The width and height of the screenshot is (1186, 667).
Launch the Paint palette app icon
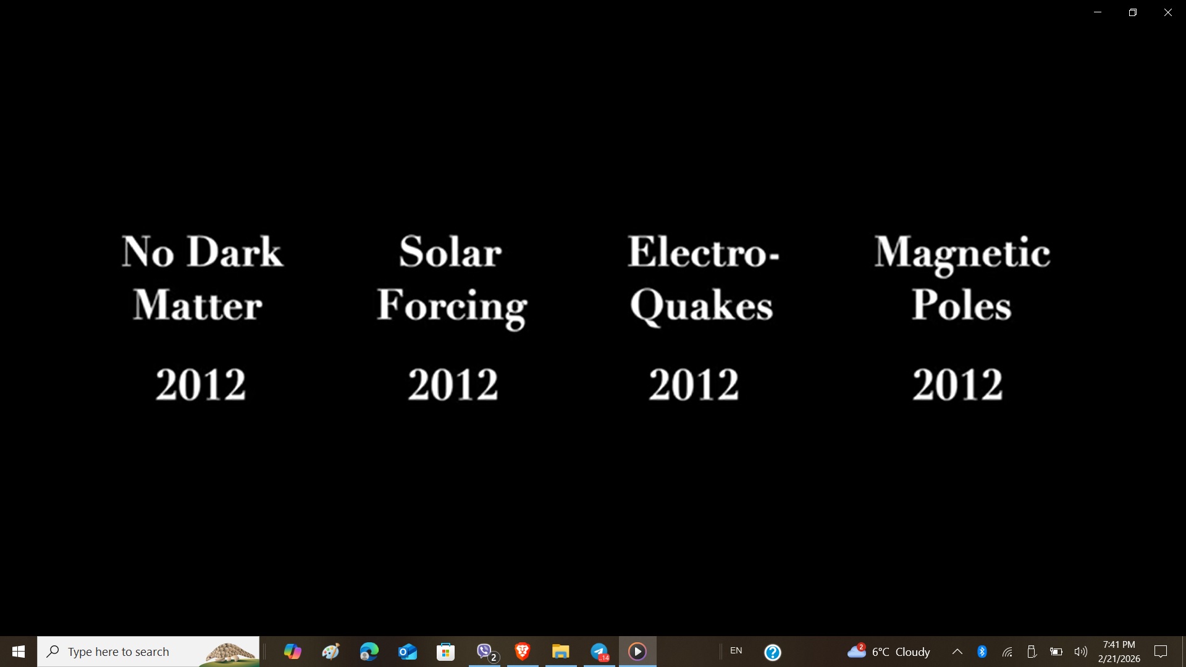click(x=330, y=652)
